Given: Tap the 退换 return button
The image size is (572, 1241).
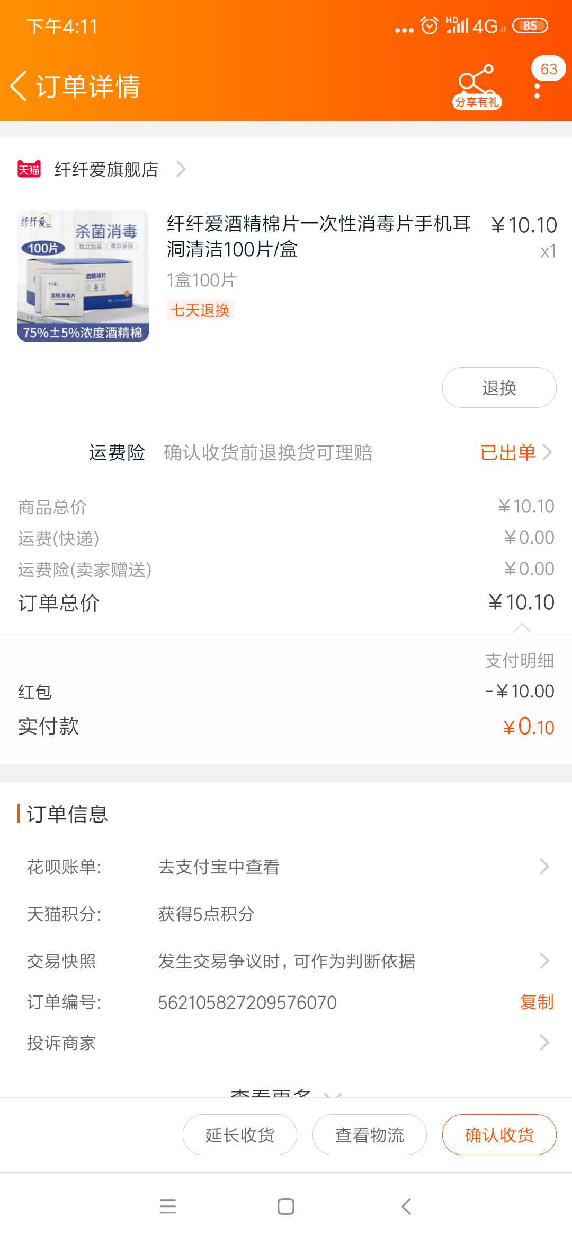Looking at the screenshot, I should coord(499,388).
